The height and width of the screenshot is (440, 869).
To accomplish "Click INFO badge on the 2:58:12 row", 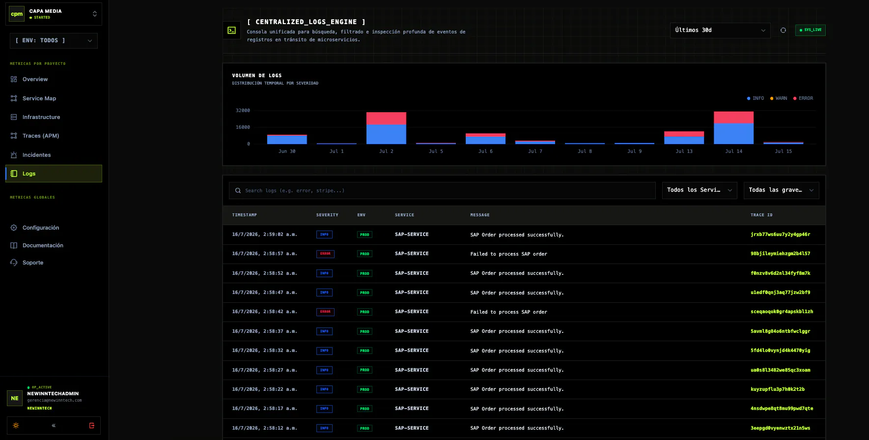I will point(324,428).
